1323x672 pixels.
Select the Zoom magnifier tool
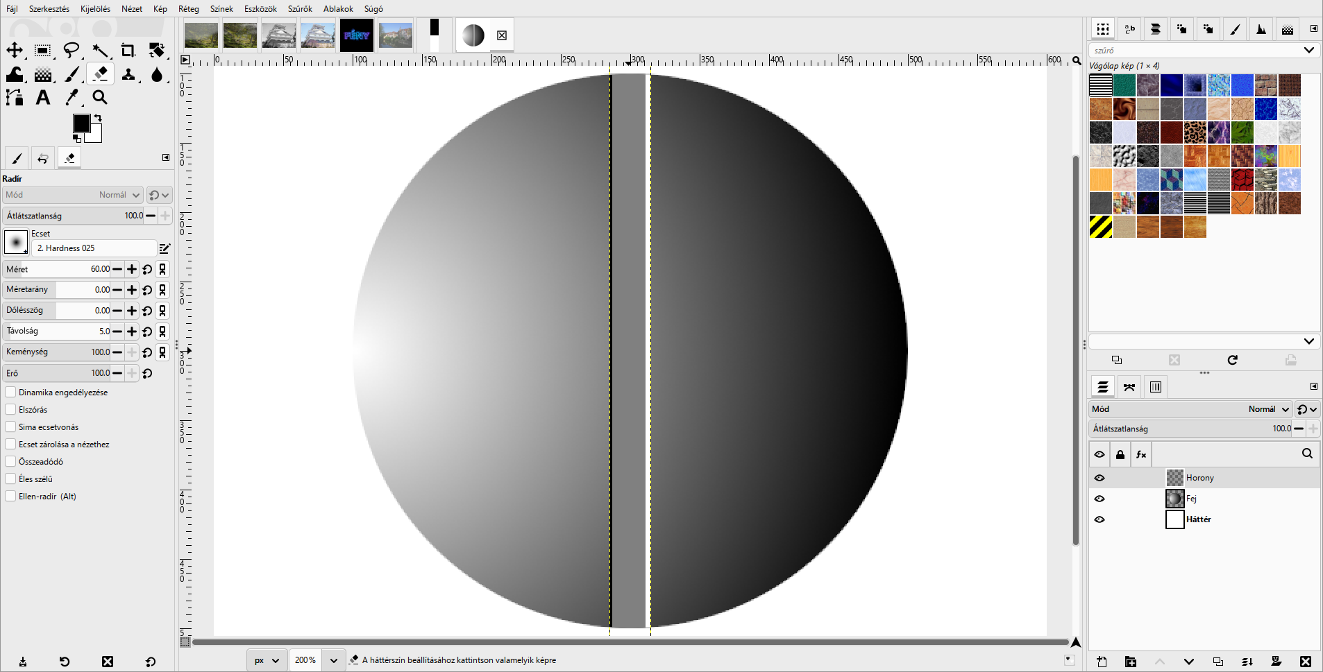(100, 98)
